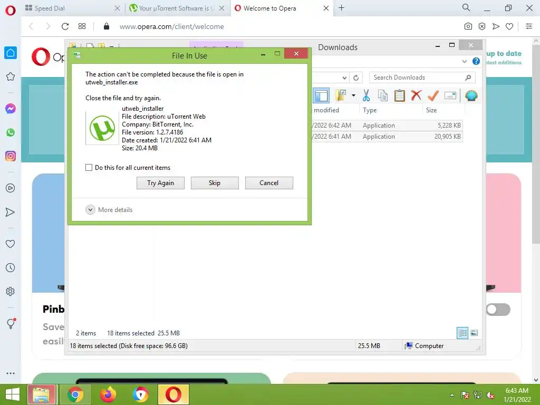The width and height of the screenshot is (540, 405).
Task: Open Speed Dial grid icon in toolbar
Action: [82, 26]
